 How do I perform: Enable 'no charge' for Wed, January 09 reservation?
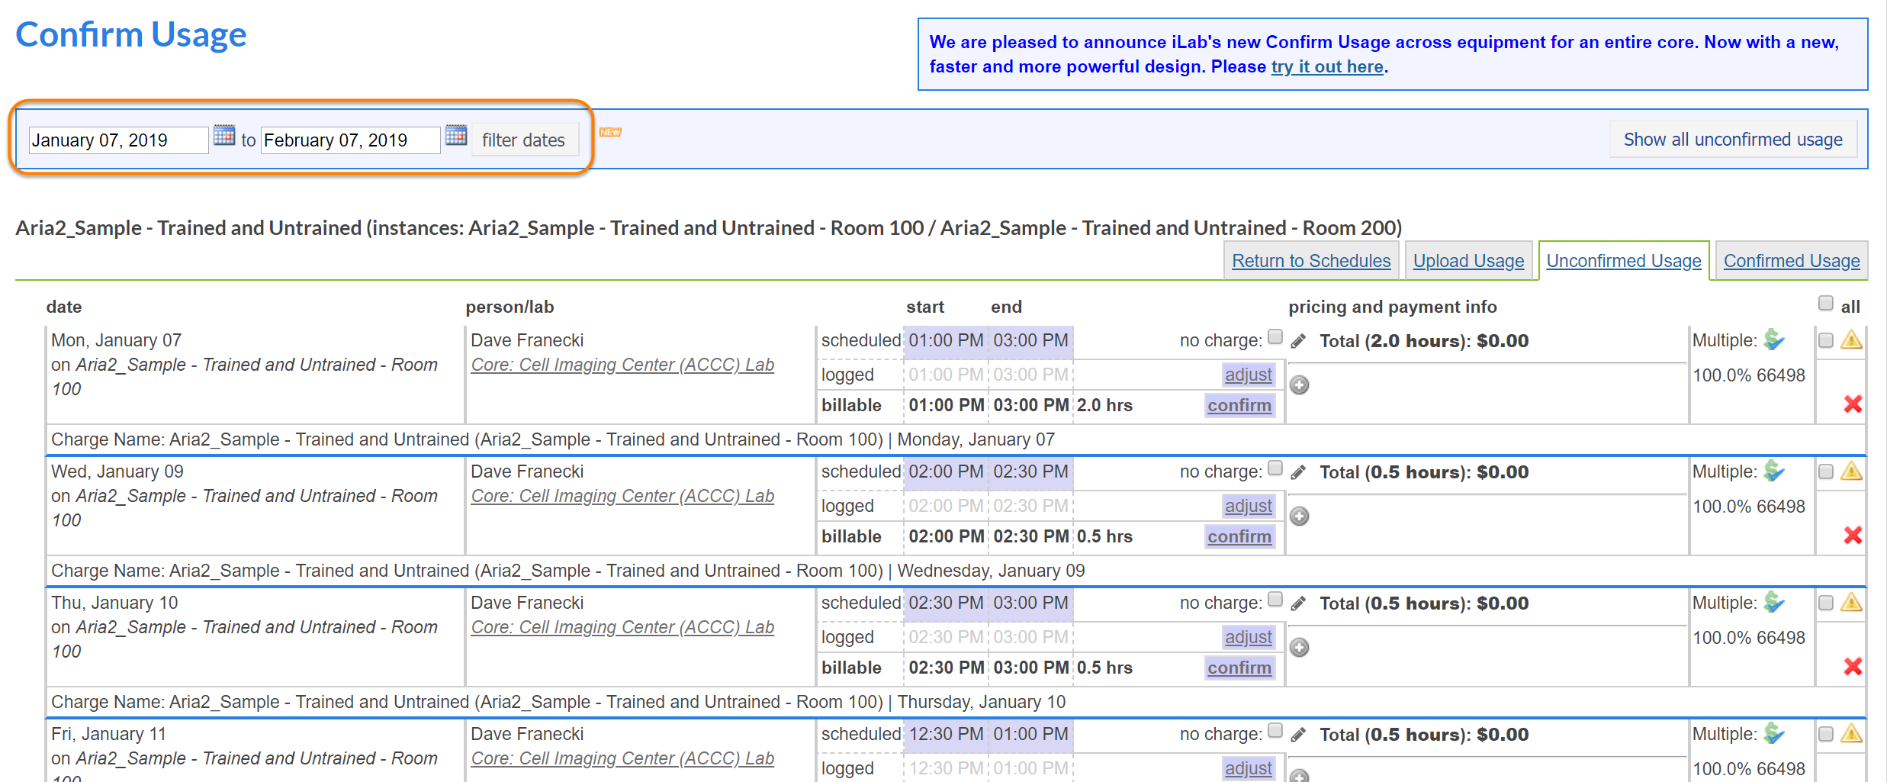click(x=1275, y=468)
